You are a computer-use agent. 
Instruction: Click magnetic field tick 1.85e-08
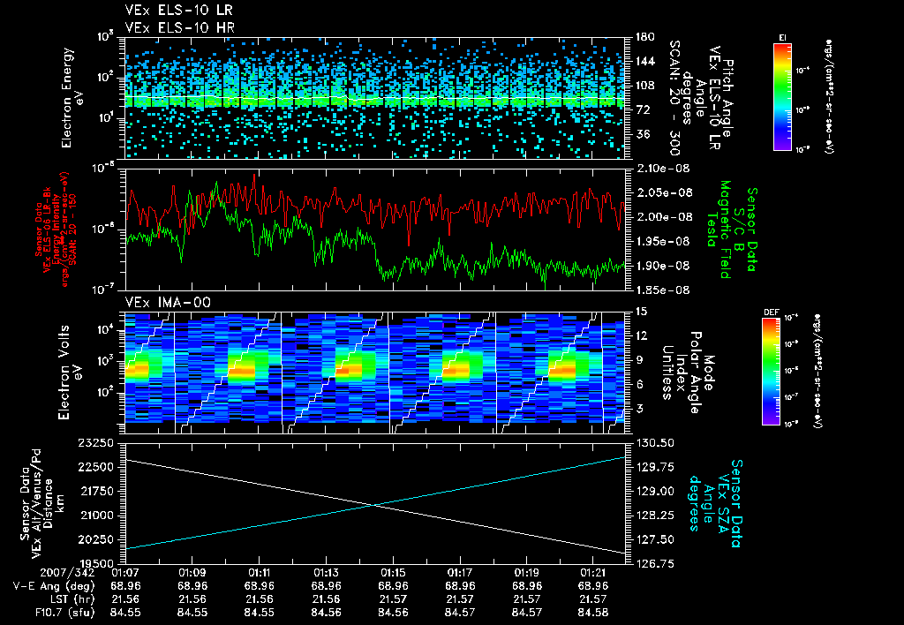[662, 290]
